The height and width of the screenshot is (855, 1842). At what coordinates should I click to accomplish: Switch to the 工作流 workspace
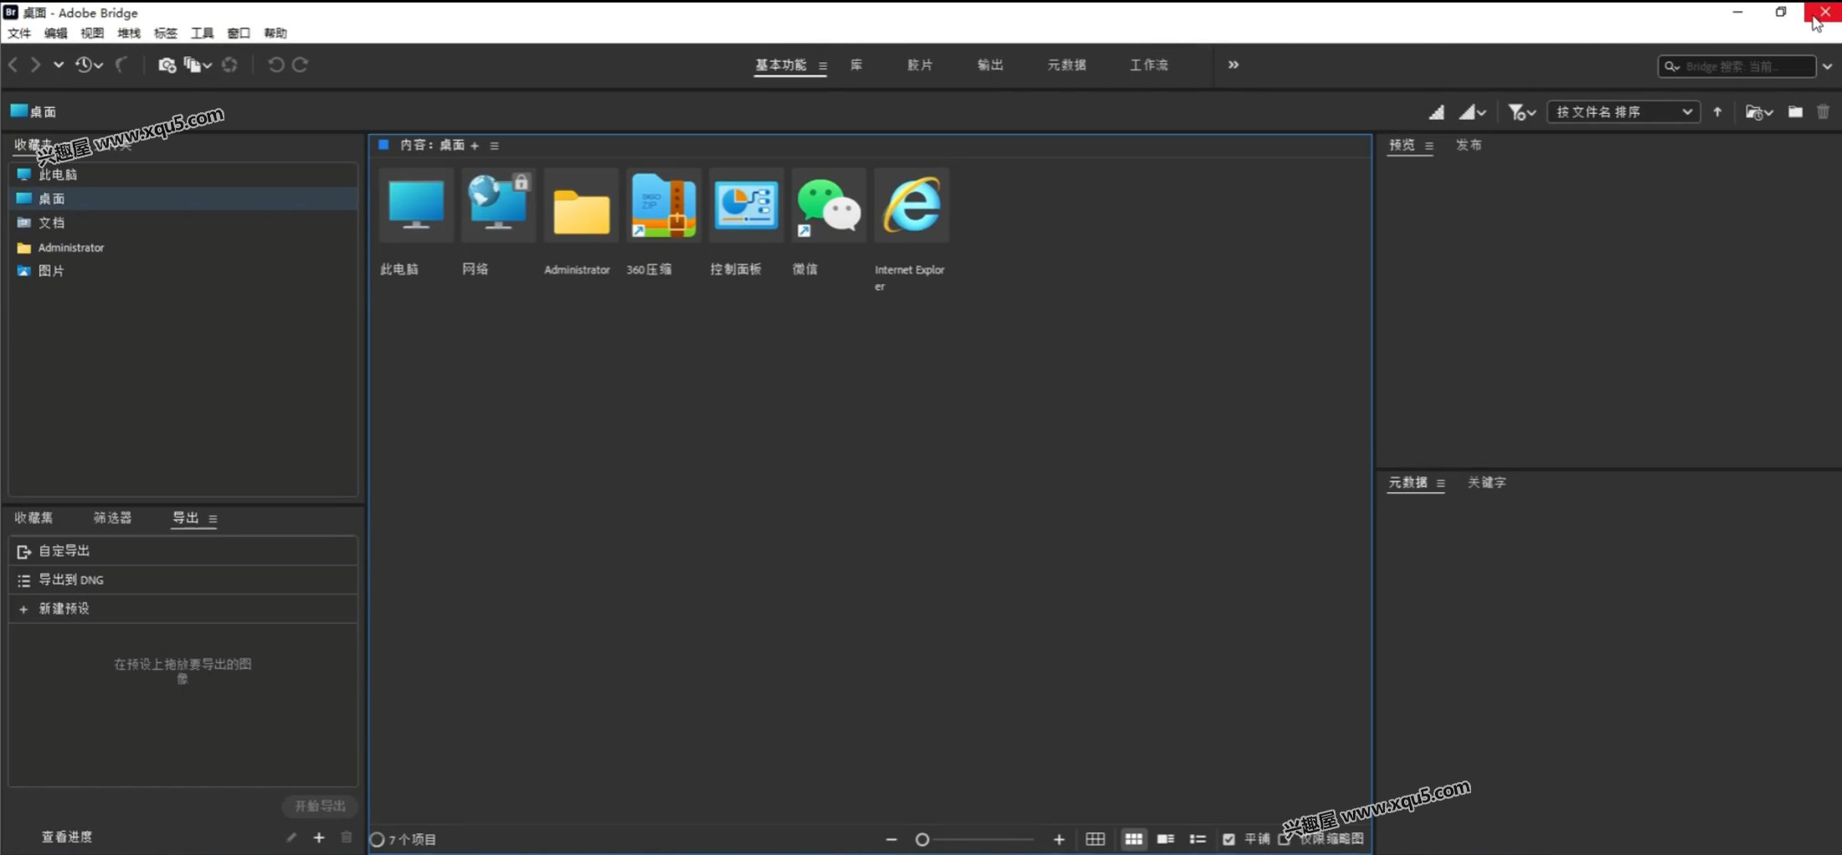coord(1149,64)
